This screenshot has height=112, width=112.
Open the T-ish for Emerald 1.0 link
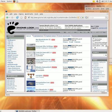point(44,52)
